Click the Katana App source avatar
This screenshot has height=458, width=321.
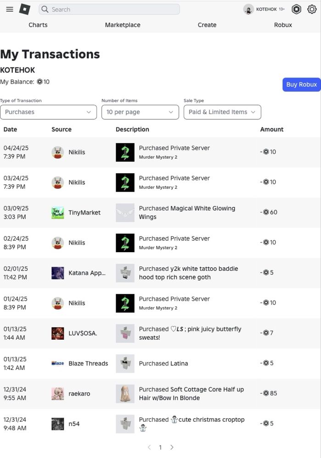click(x=58, y=273)
